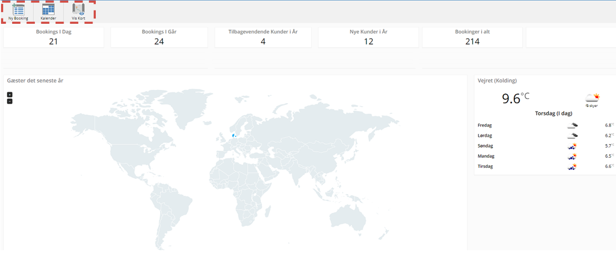Click the Vejret (Kolding) widget title

point(497,80)
